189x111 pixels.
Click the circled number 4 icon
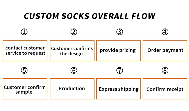pos(165,32)
